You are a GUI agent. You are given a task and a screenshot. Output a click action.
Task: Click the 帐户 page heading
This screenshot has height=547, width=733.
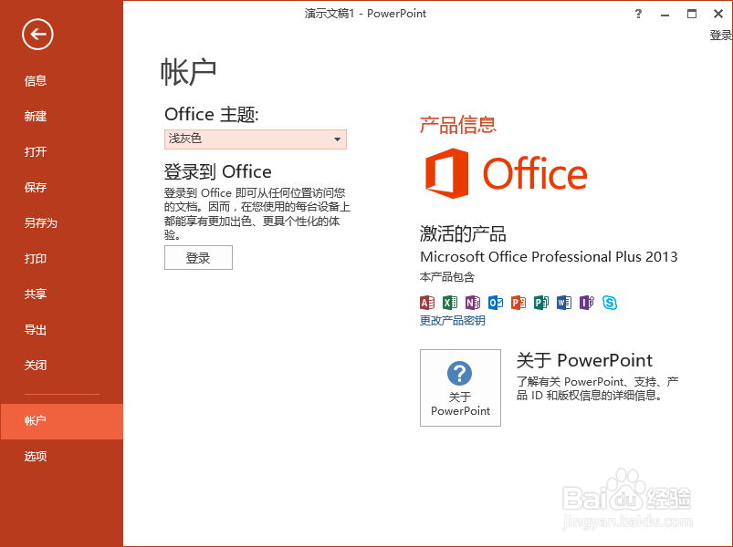pyautogui.click(x=188, y=72)
